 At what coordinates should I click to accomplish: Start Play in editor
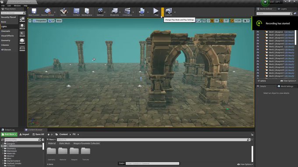pyautogui.click(x=156, y=11)
